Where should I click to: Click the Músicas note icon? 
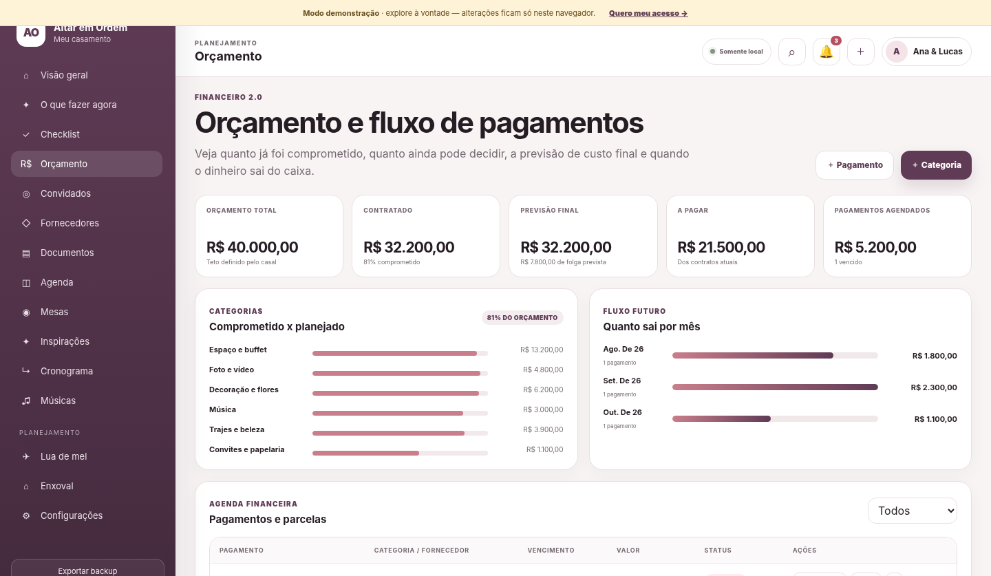click(x=26, y=401)
